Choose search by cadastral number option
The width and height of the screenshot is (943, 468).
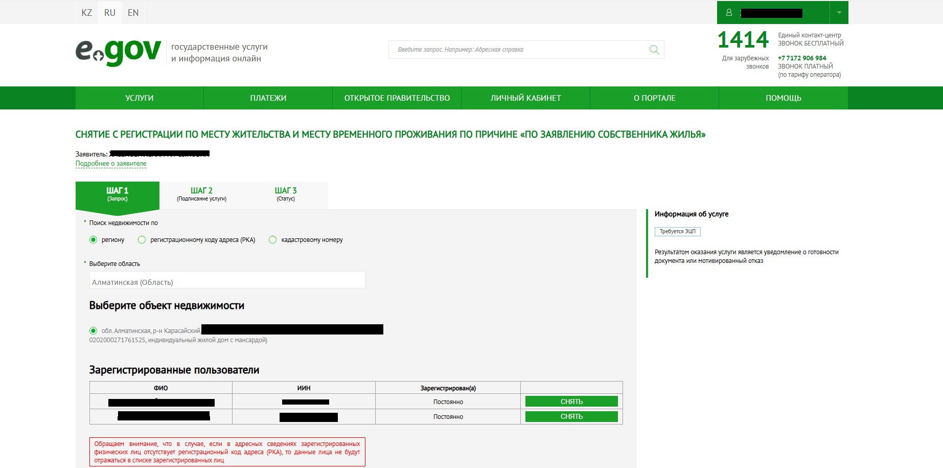click(273, 240)
